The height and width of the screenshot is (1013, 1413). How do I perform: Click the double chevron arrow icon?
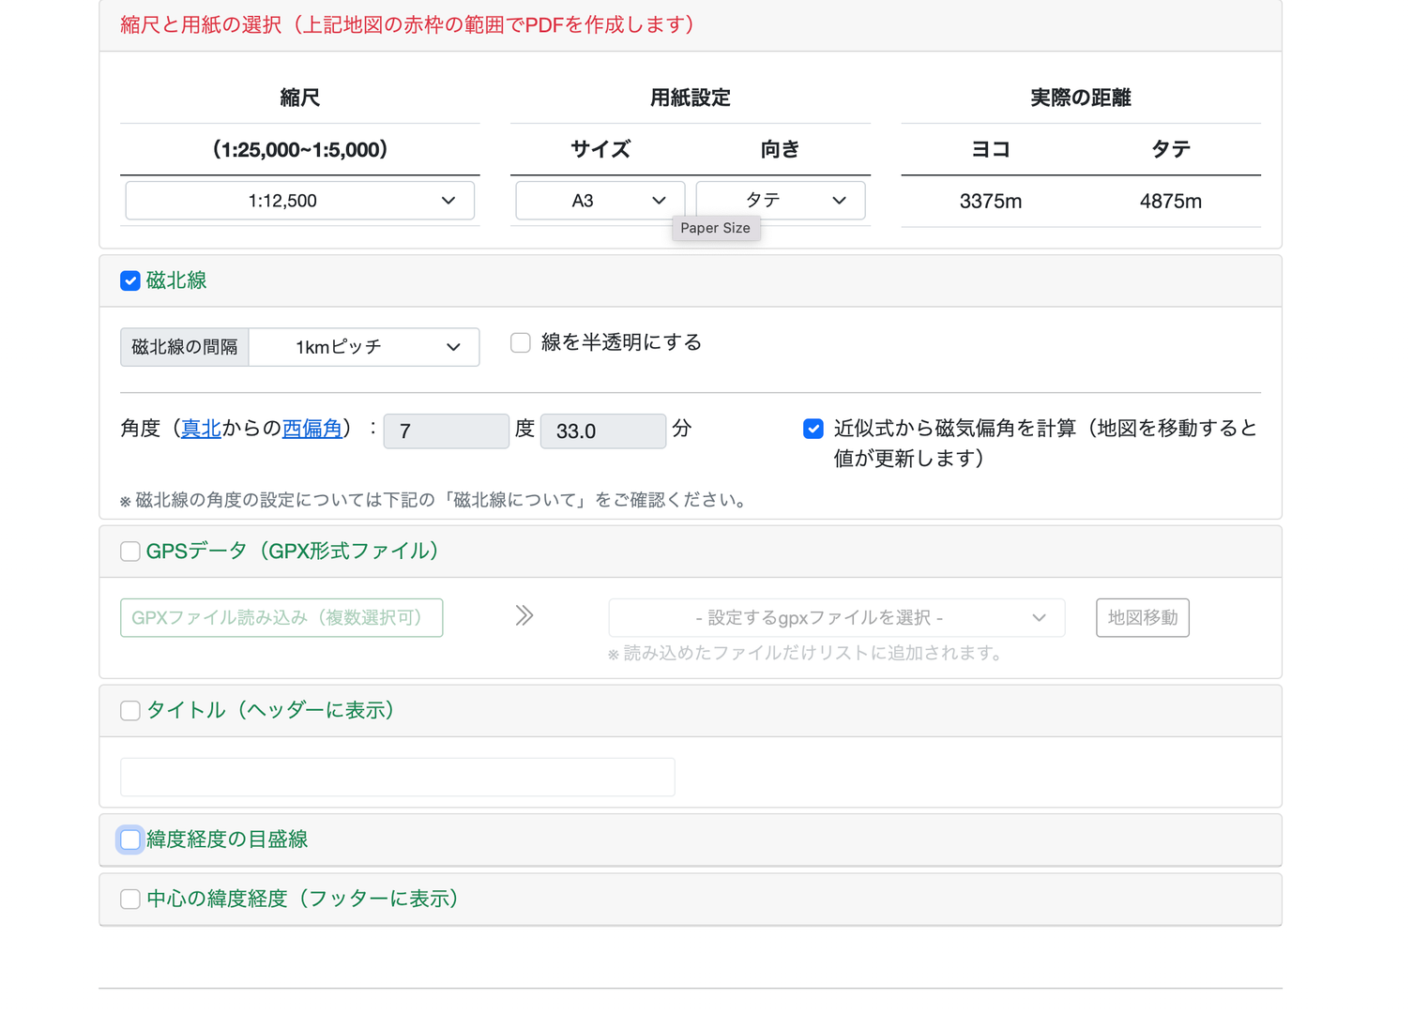[x=524, y=616]
